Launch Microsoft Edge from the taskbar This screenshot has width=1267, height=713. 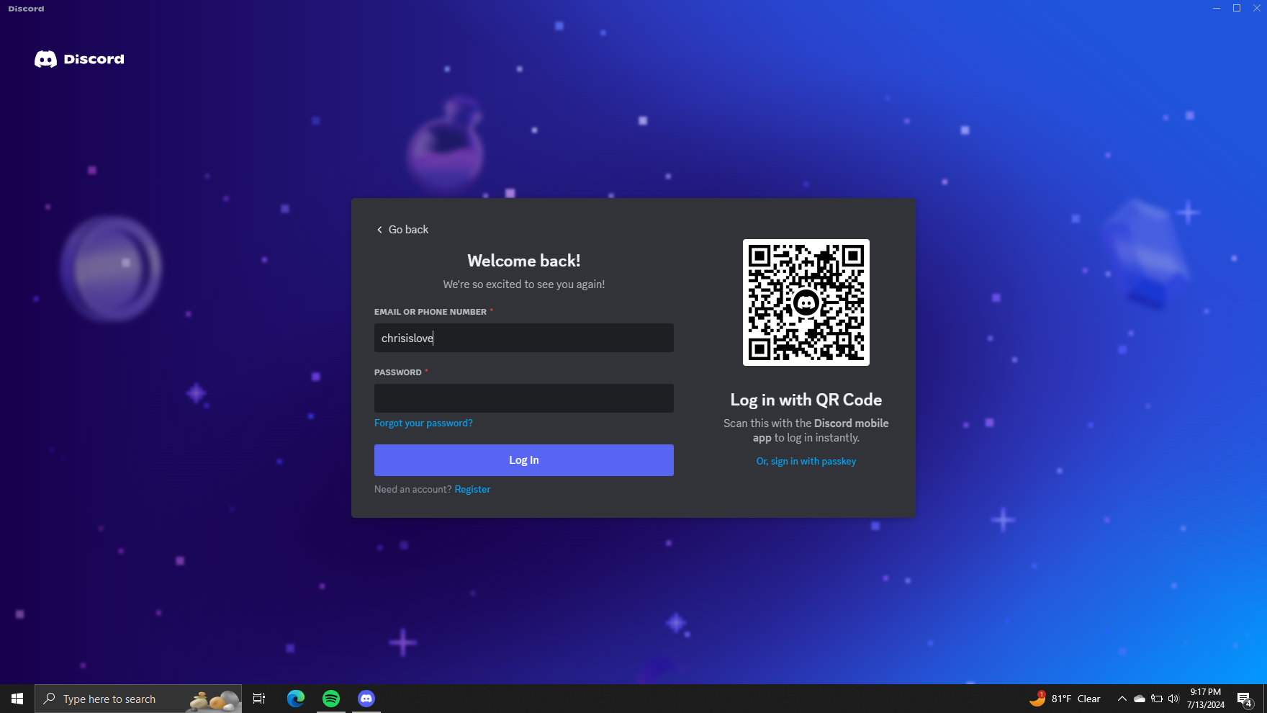[x=296, y=699]
